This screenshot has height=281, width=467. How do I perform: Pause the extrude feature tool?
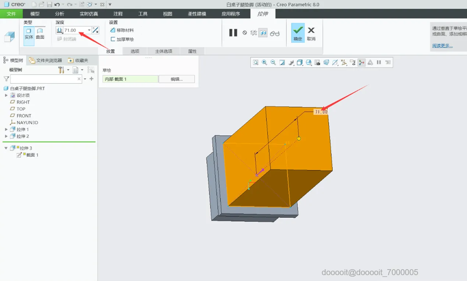pos(233,33)
